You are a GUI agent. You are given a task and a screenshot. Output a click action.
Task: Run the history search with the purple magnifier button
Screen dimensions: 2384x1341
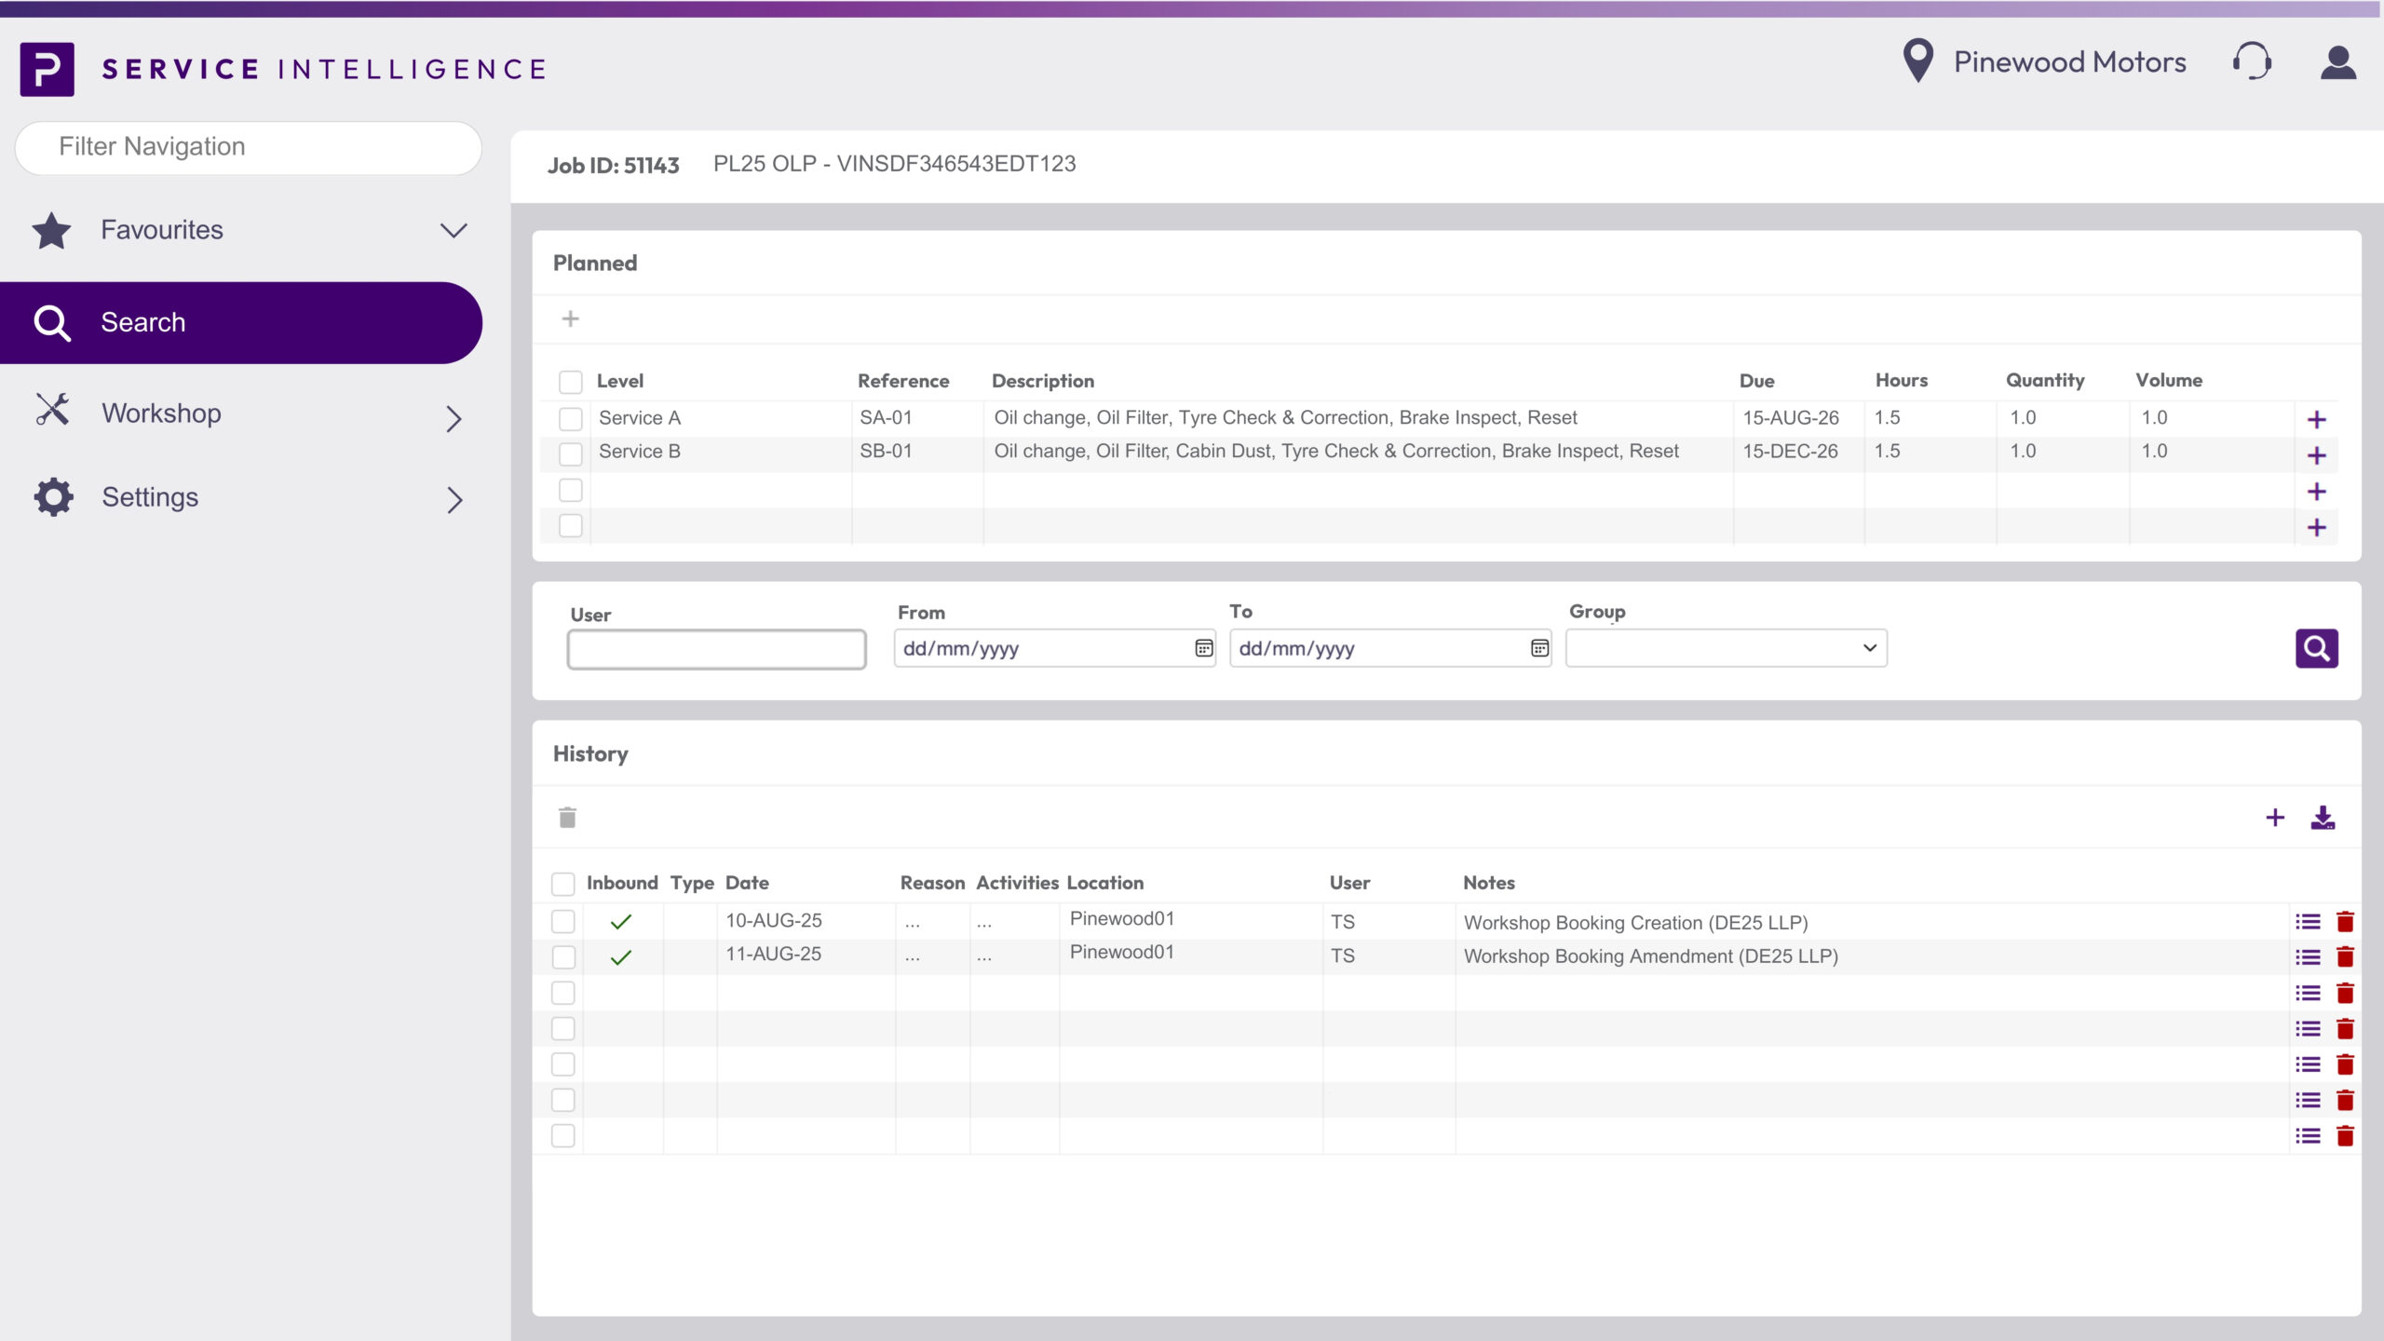point(2317,648)
